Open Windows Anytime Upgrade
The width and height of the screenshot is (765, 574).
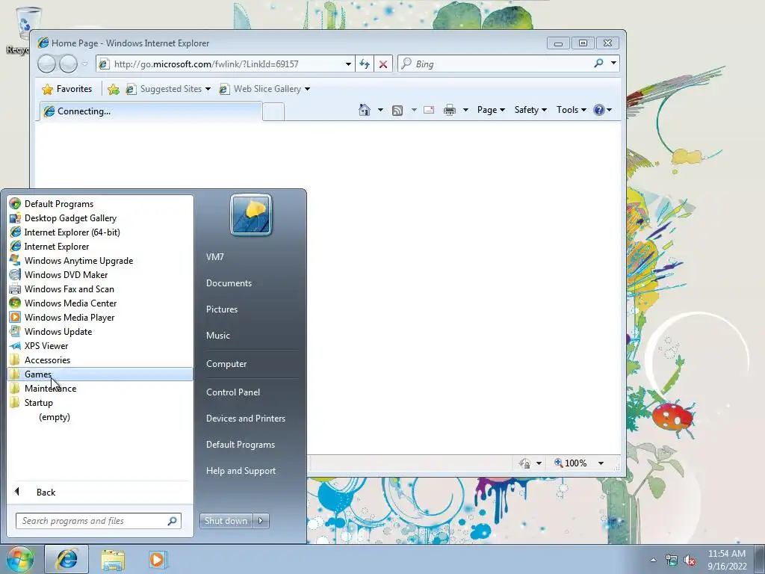(100, 261)
